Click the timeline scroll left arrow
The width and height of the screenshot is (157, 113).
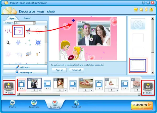(18, 94)
